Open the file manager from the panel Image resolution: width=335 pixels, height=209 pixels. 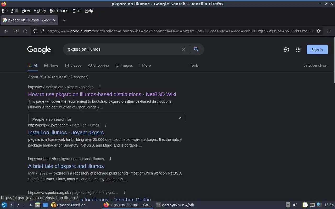(37, 205)
